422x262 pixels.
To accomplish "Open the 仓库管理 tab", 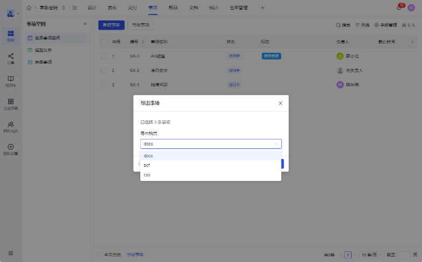I will [x=239, y=8].
